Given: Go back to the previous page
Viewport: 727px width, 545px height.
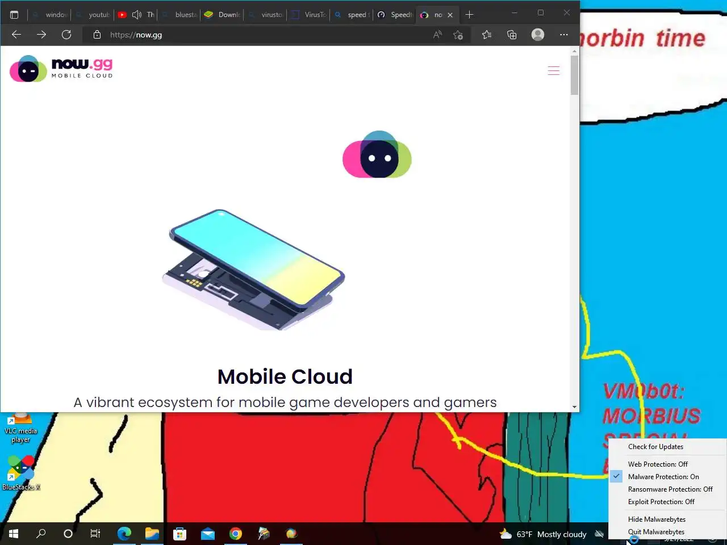Looking at the screenshot, I should point(16,35).
